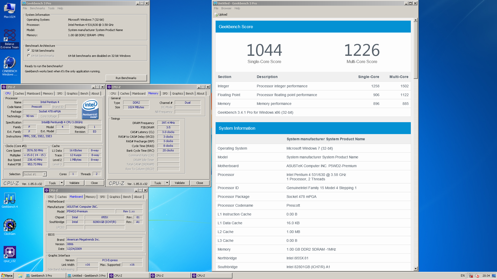The height and width of the screenshot is (279, 497).
Task: Select 32-bit benchmarks radio button
Action: 29,51
